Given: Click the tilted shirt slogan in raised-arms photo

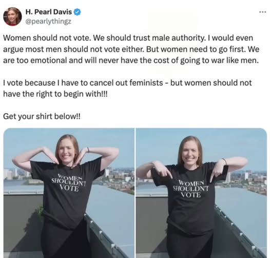Looking at the screenshot, I should [x=69, y=182].
